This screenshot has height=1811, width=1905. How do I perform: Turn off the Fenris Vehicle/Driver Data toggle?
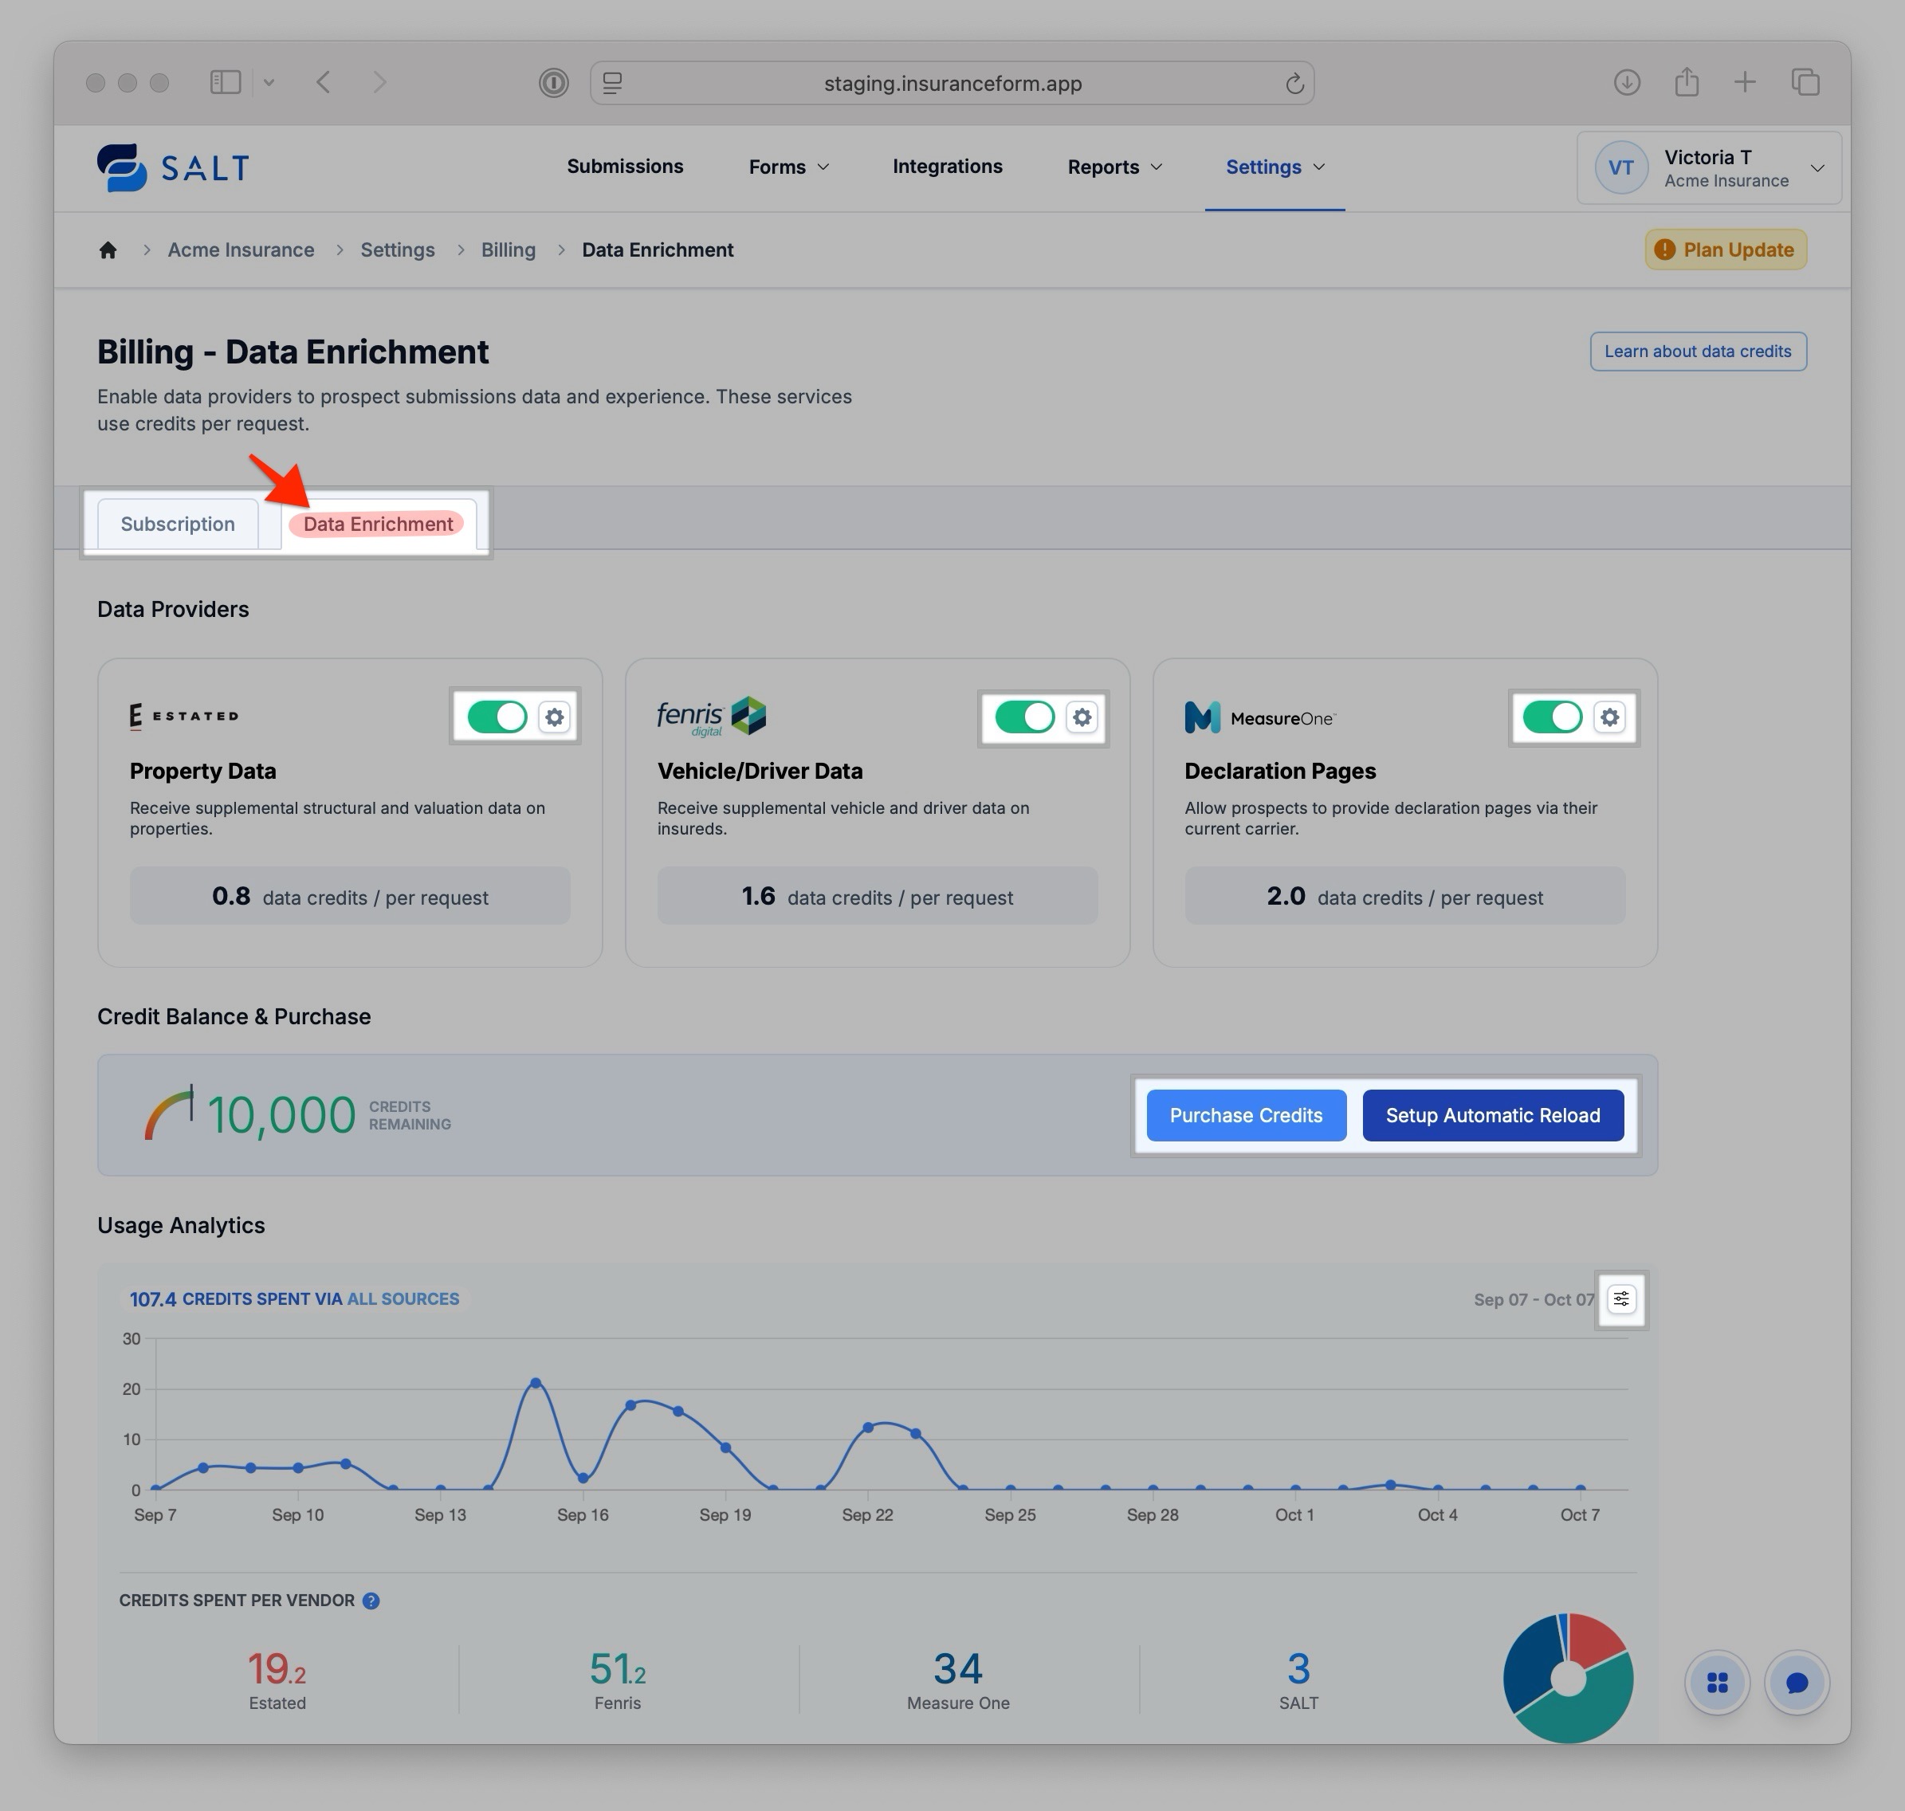pos(1024,717)
